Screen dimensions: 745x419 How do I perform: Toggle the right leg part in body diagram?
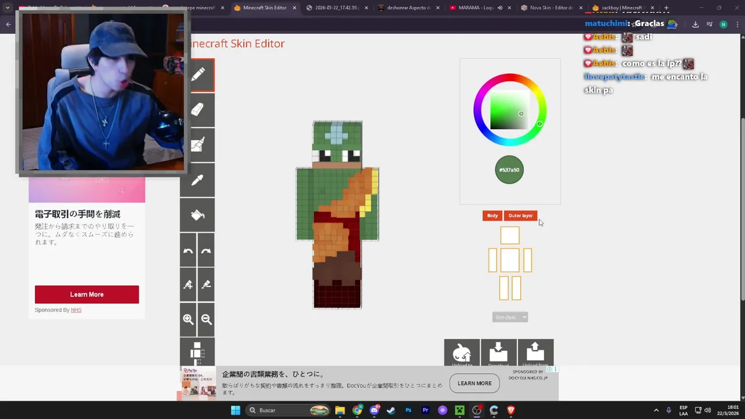coord(516,288)
